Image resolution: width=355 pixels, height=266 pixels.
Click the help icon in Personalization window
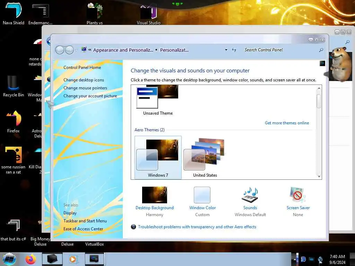coord(322,63)
